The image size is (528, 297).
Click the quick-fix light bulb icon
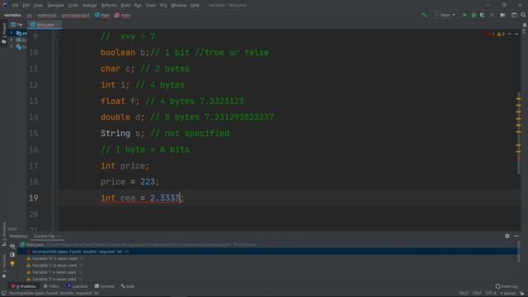click(x=12, y=264)
